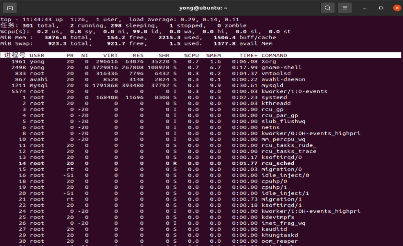
Task: Click the 99.0 id CPU idle value
Action: tap(140, 32)
